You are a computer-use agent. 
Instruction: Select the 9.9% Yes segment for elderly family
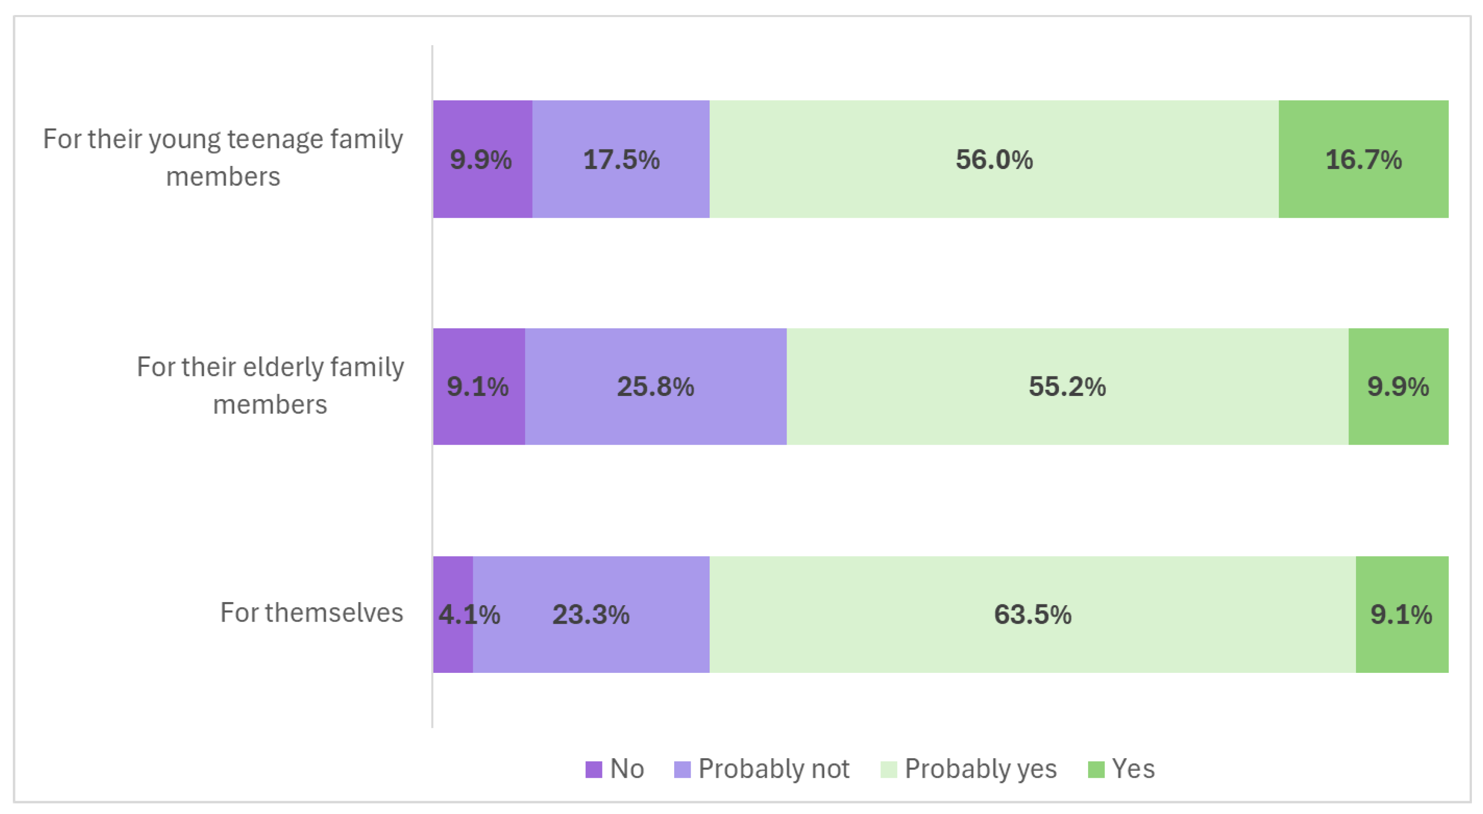[x=1398, y=387]
